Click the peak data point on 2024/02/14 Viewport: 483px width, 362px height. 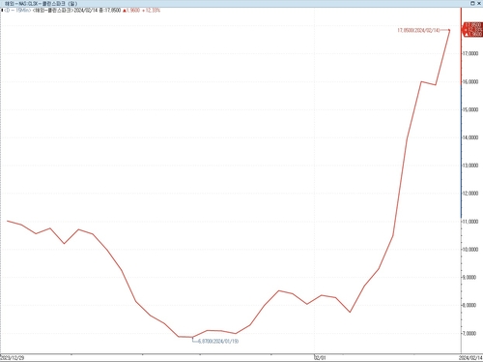449,30
